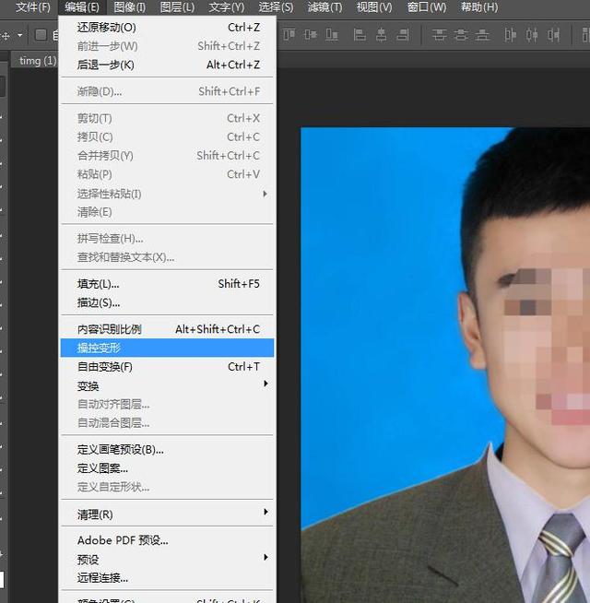The image size is (590, 603).
Task: Select the 渐隐(D)... menu entry
Action: [167, 91]
